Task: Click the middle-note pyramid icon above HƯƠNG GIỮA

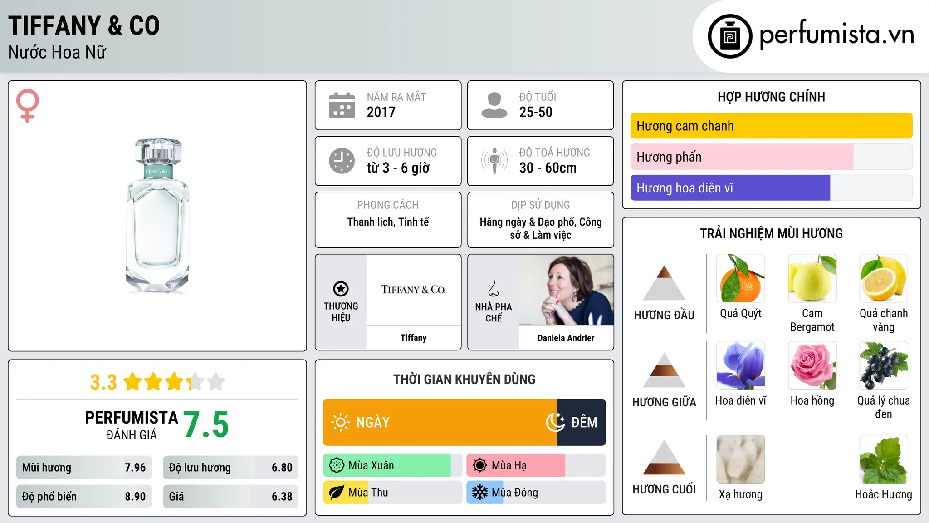Action: click(x=664, y=370)
